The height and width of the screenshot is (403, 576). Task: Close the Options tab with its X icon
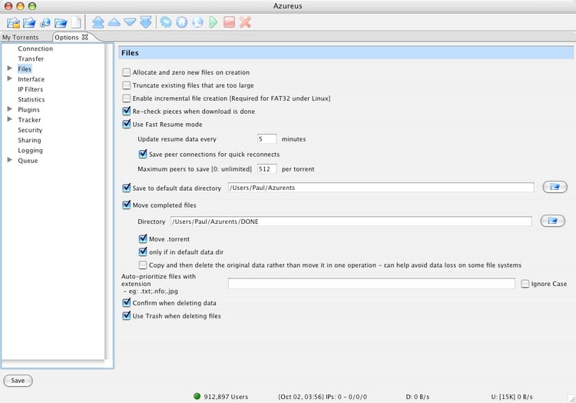(84, 37)
